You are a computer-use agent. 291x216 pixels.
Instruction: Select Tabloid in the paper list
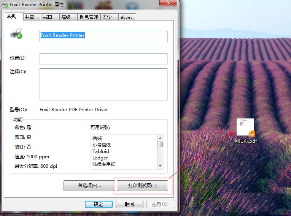(101, 151)
